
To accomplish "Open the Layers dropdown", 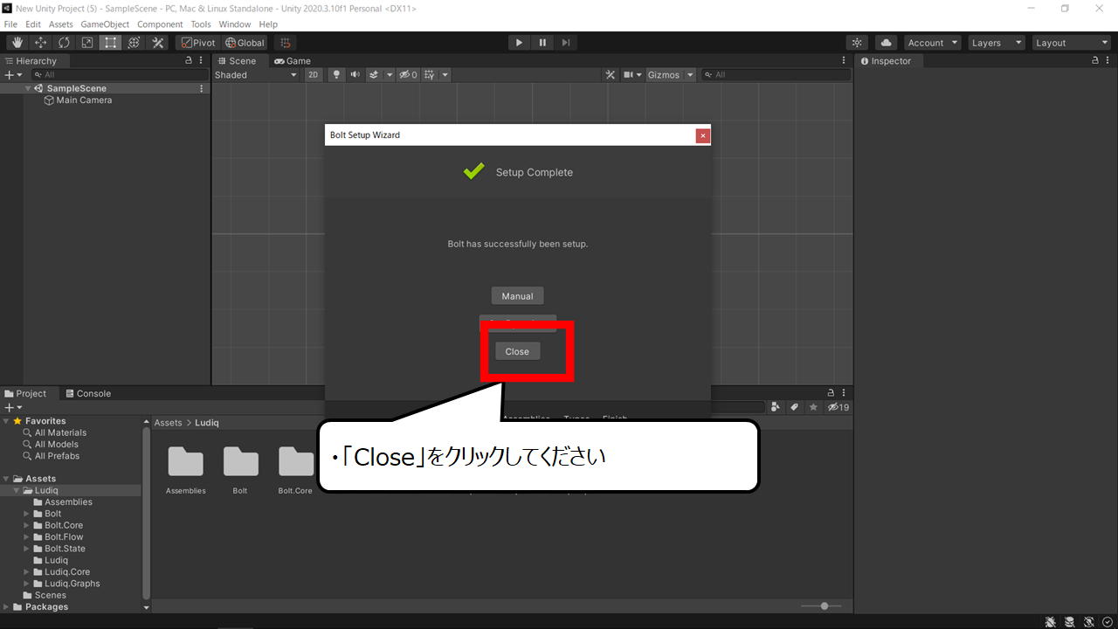I will pos(996,43).
